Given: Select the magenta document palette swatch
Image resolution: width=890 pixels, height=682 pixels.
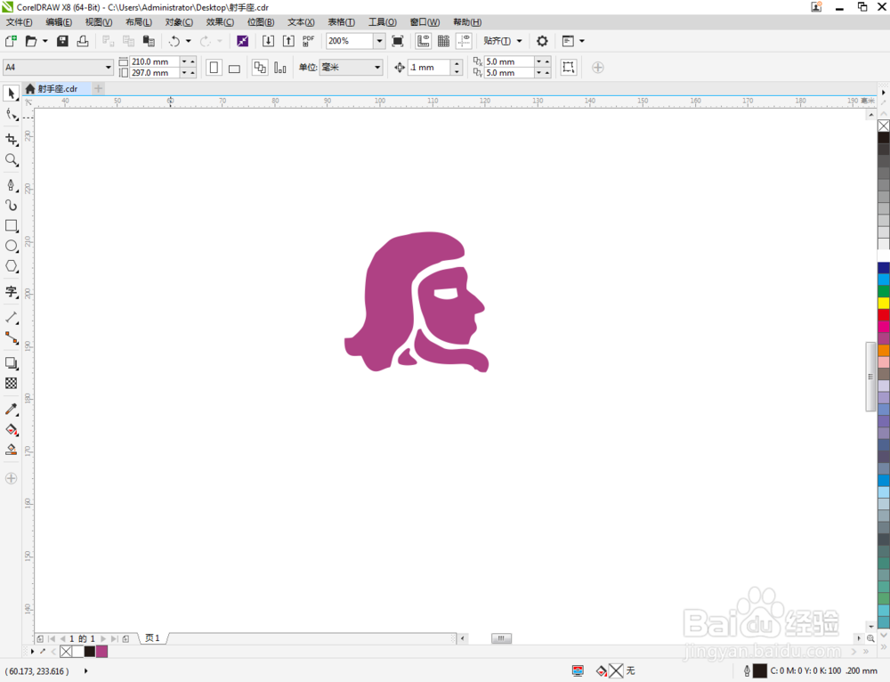Looking at the screenshot, I should 101,652.
